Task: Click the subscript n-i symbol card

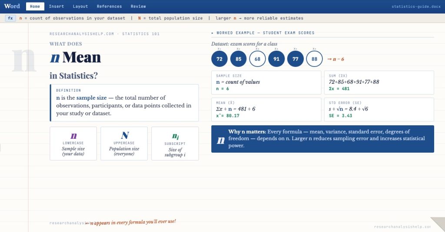Action: pos(175,144)
